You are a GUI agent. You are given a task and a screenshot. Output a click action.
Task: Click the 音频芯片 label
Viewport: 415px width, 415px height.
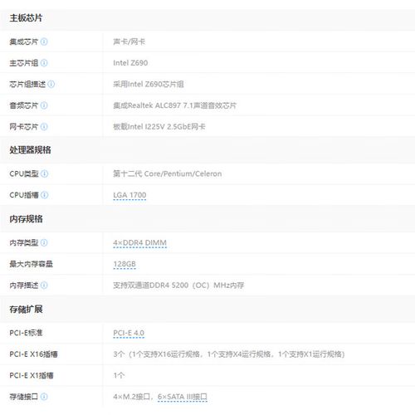[23, 105]
